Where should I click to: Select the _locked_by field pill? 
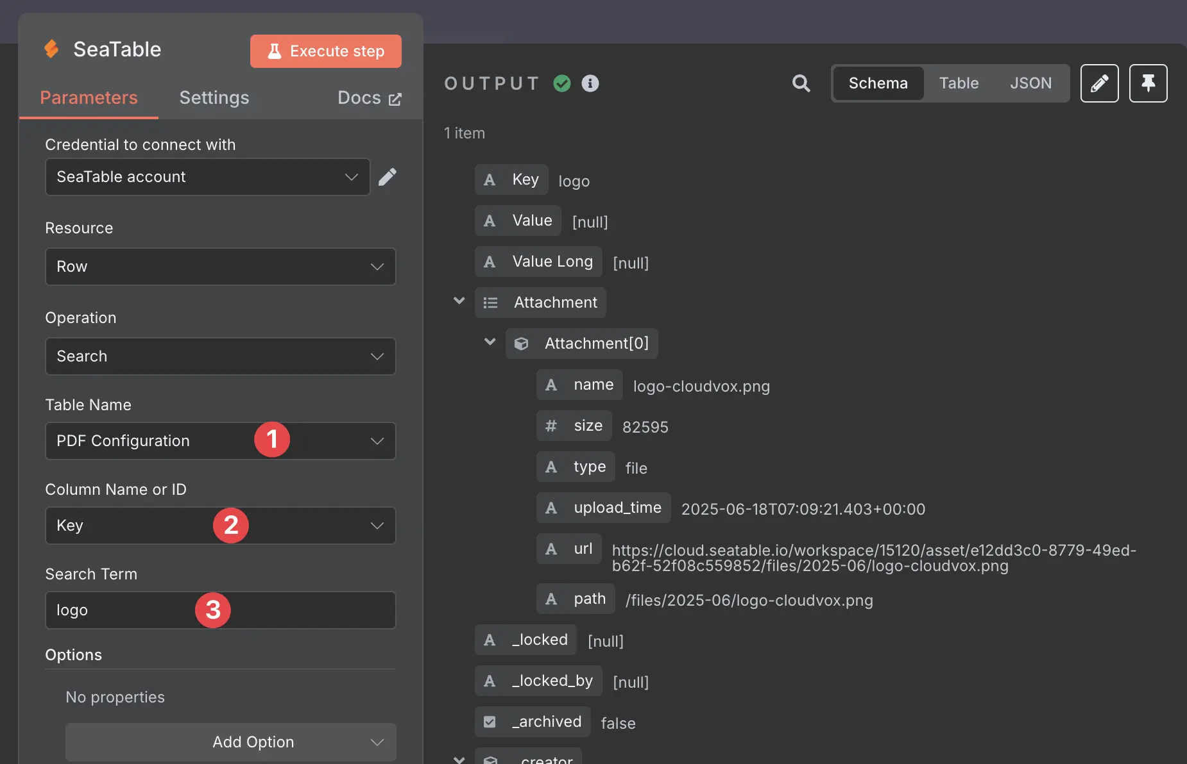click(538, 681)
